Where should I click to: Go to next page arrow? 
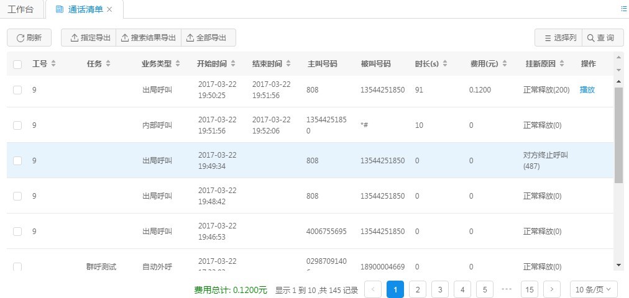pos(551,289)
